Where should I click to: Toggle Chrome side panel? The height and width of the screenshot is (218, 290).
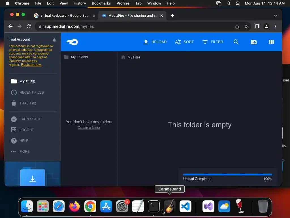(257, 26)
